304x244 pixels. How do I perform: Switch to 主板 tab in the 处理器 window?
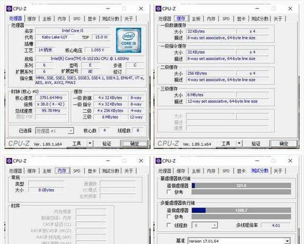point(47,19)
